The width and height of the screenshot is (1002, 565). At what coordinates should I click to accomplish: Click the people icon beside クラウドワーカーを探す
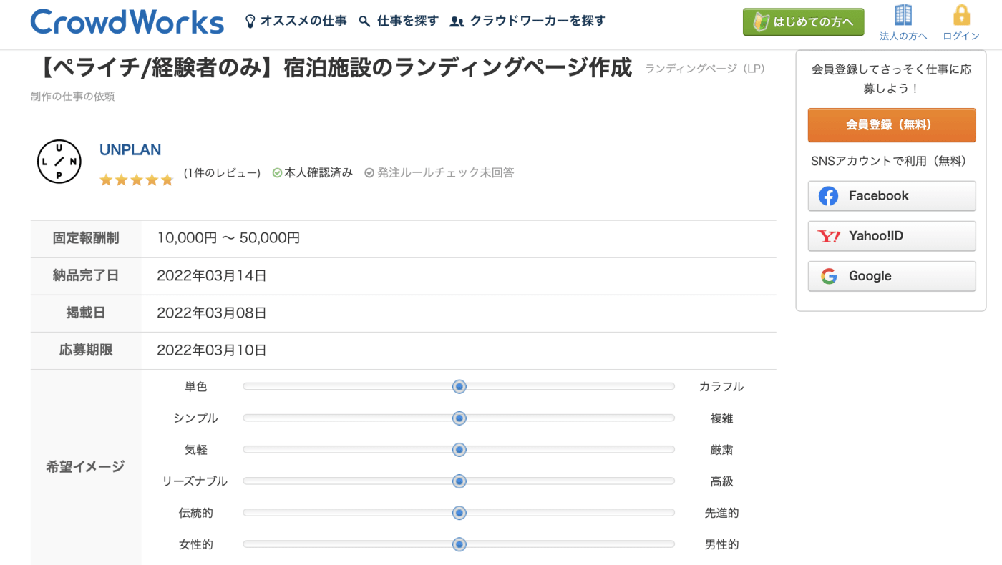457,21
